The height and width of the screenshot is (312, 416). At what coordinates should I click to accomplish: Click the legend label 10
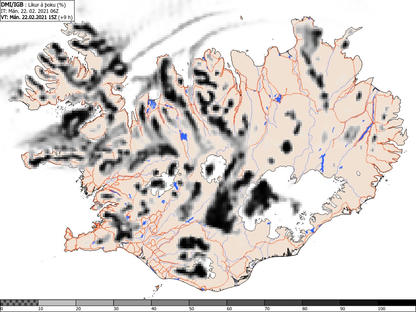(40, 309)
